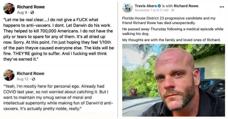
Task: Open Richard Rowe's name on the Aug 12 post
Action: coord(30,73)
